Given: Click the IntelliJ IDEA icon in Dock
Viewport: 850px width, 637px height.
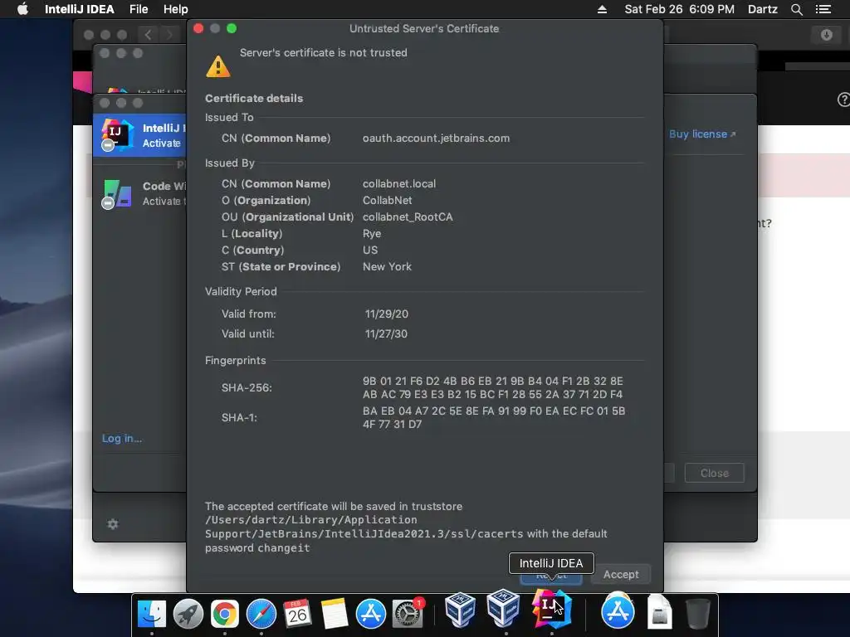Looking at the screenshot, I should [551, 609].
